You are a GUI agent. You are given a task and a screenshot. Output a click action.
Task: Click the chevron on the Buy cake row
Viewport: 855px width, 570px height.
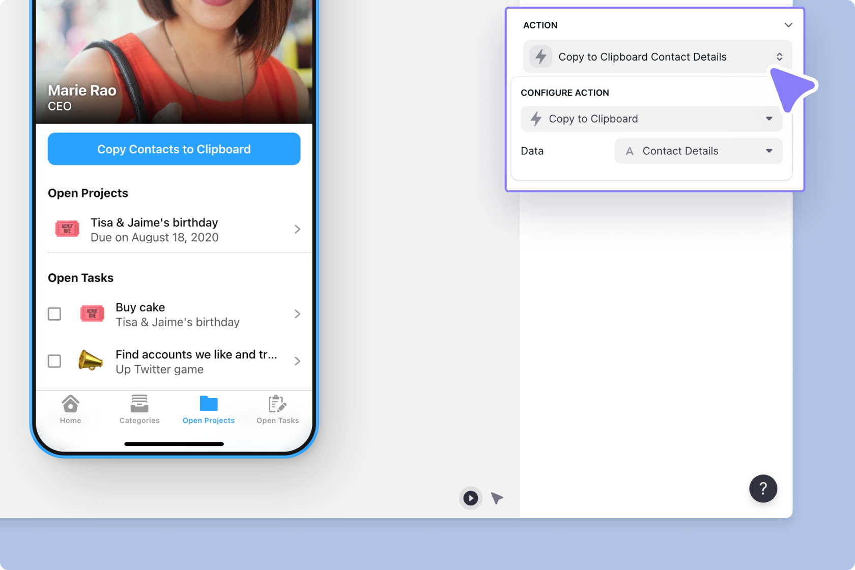pos(298,314)
